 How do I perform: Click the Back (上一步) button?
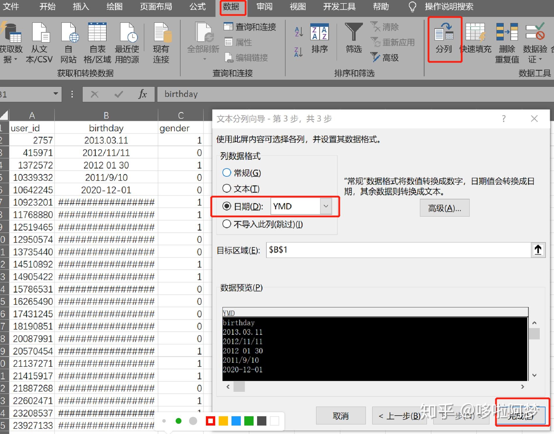[400, 416]
